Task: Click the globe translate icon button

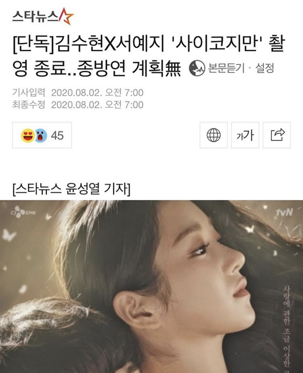Action: (x=214, y=135)
